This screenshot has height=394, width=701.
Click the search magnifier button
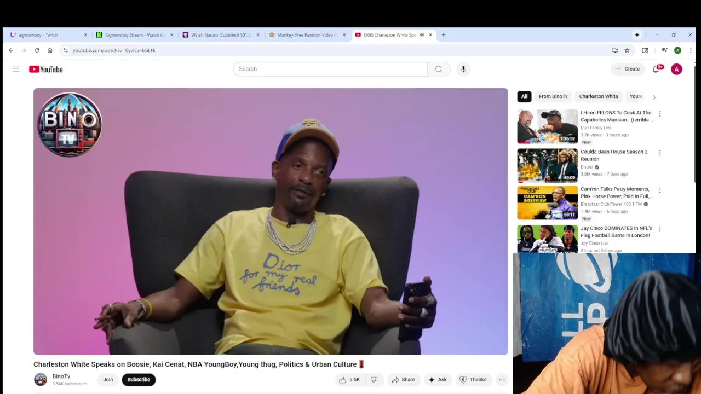tap(439, 69)
